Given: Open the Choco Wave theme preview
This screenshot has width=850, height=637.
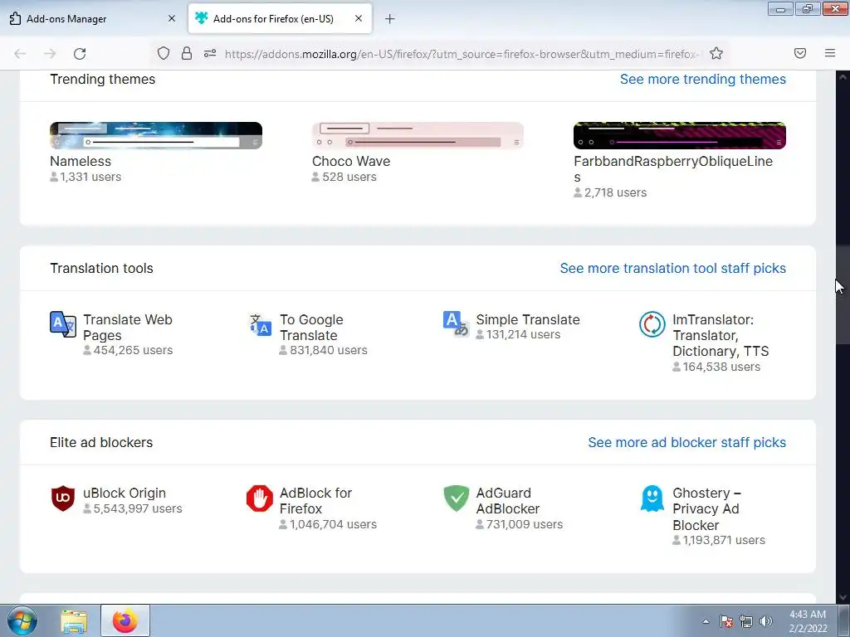Looking at the screenshot, I should [x=418, y=135].
